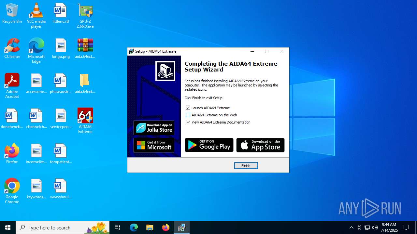417x234 pixels.
Task: Close the AIDA64 Setup window
Action: coord(282,51)
